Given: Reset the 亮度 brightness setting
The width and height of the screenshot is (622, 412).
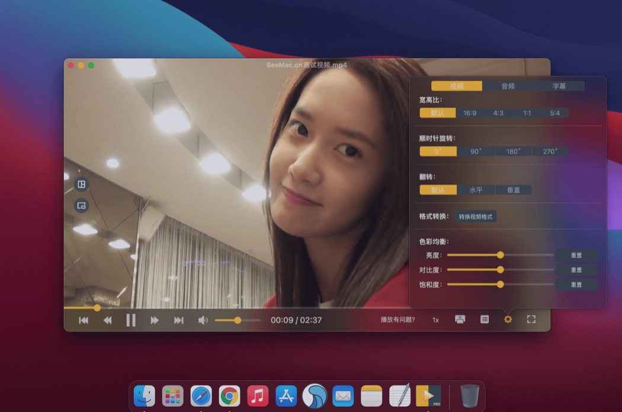Looking at the screenshot, I should pyautogui.click(x=577, y=255).
